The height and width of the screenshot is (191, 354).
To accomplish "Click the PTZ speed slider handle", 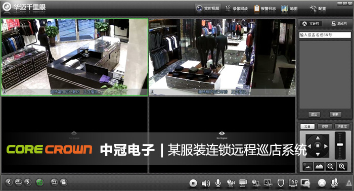I will pyautogui.click(x=340, y=145).
